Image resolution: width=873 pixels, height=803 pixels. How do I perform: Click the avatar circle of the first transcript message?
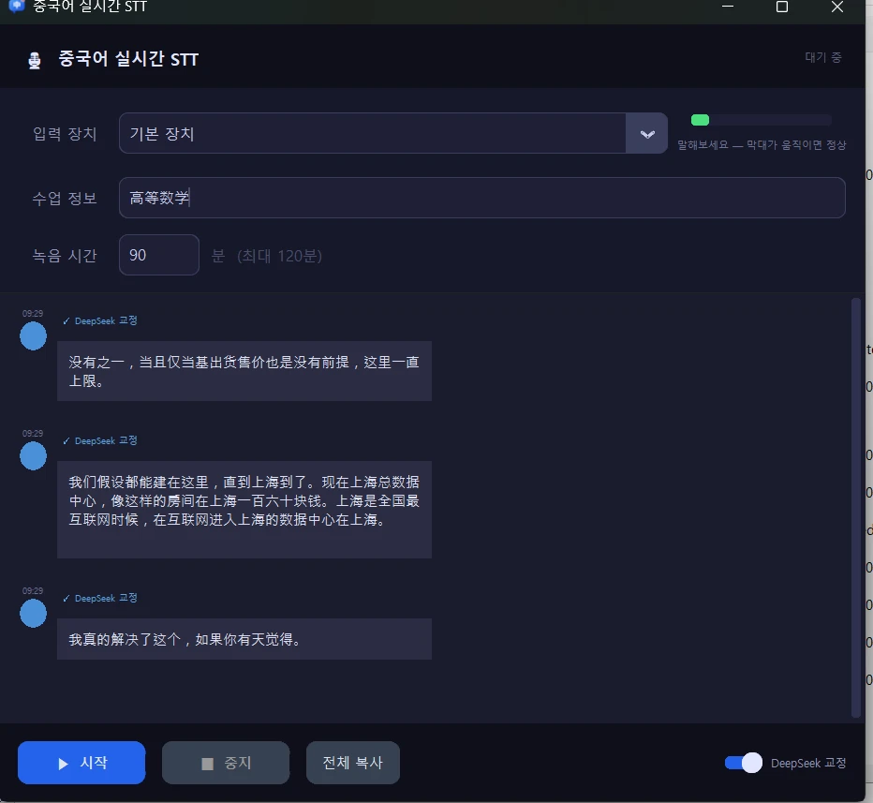[x=33, y=335]
